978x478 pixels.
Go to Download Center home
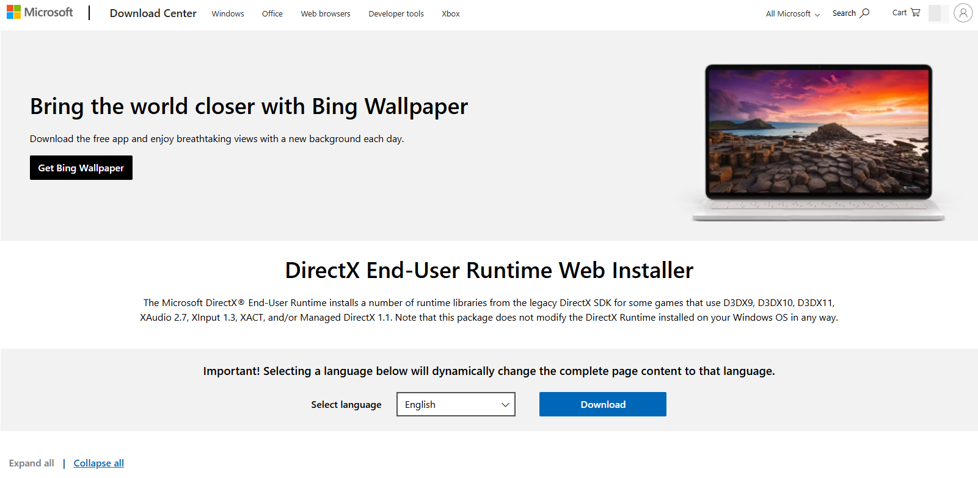point(153,13)
